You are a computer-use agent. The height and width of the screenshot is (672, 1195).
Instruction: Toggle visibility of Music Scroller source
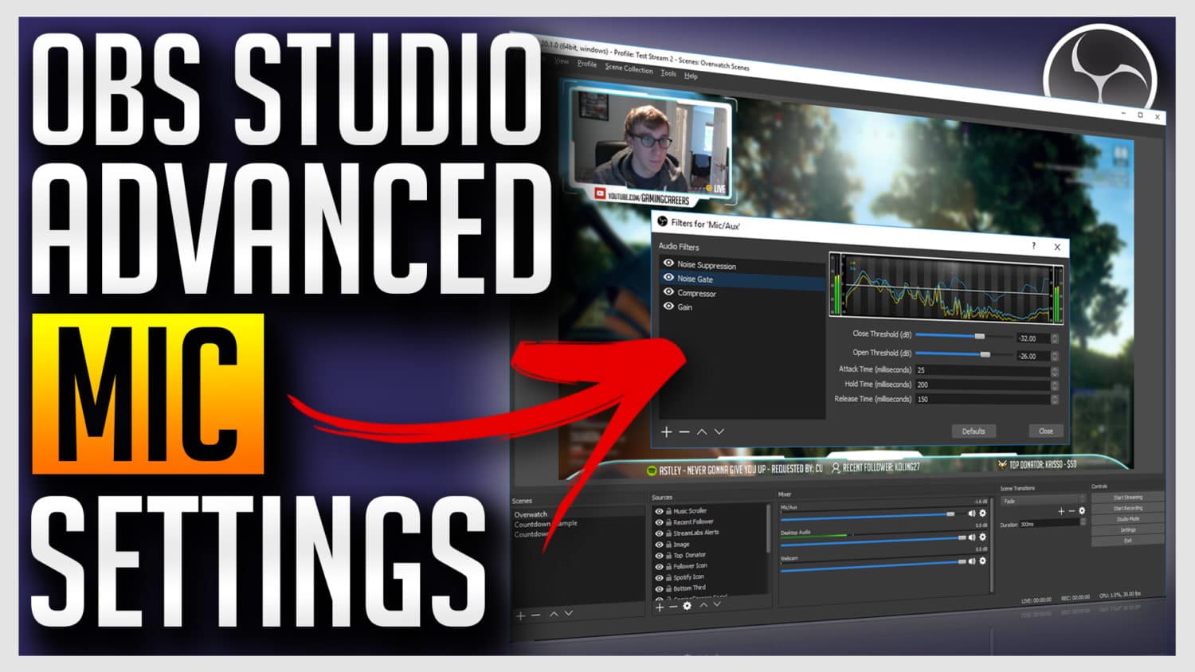(x=659, y=511)
